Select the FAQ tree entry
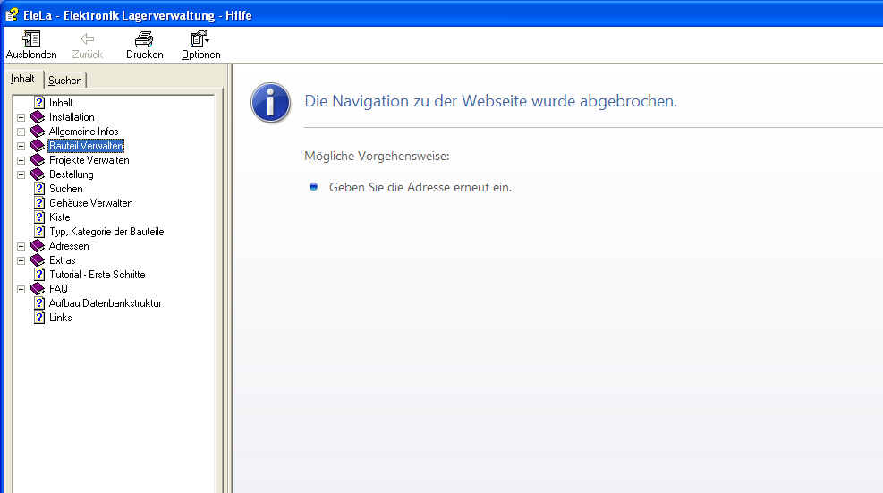 coord(58,289)
